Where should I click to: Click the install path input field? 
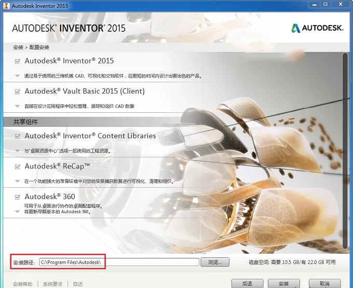click(119, 262)
